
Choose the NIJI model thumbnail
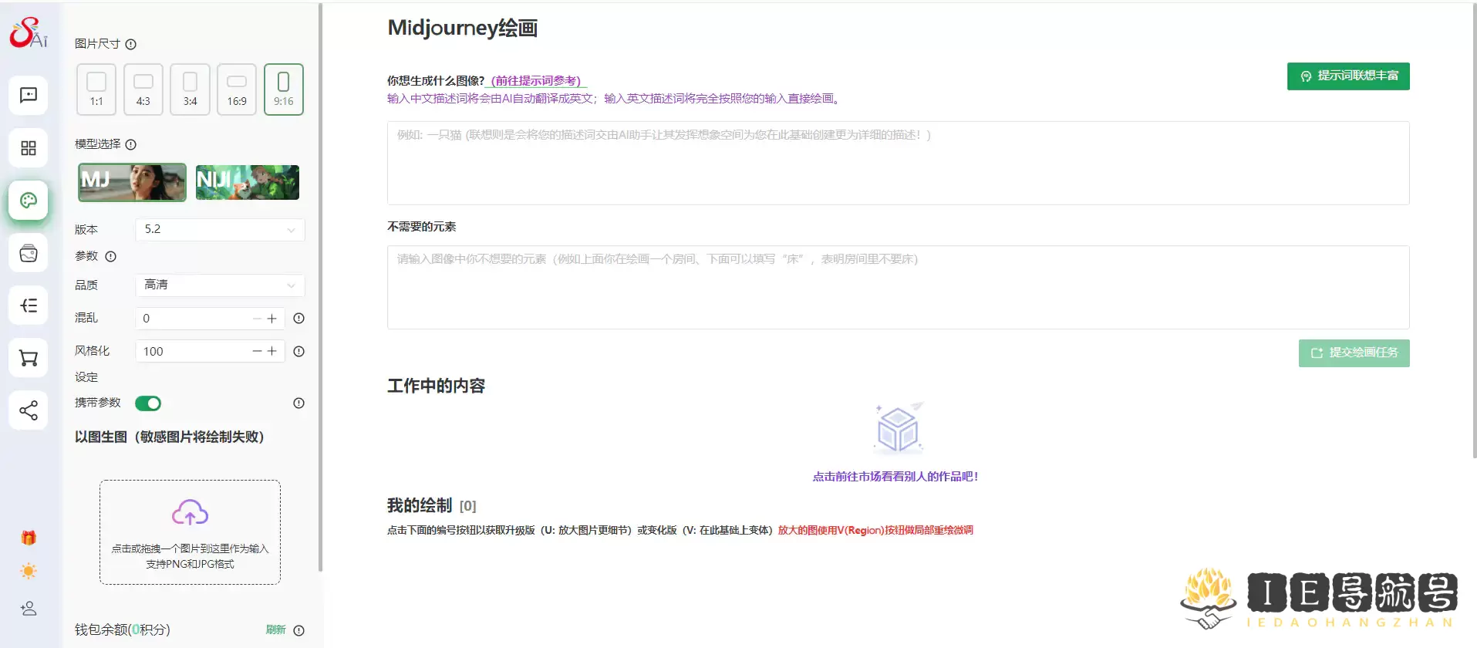tap(248, 182)
